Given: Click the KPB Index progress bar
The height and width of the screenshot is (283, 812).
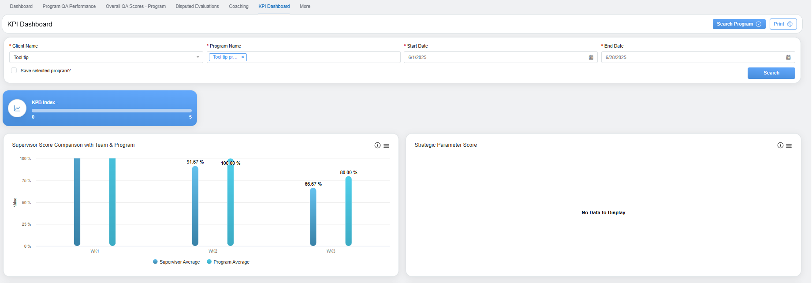Looking at the screenshot, I should click(x=112, y=111).
